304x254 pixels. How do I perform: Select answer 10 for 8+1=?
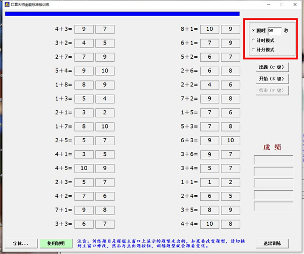210,29
